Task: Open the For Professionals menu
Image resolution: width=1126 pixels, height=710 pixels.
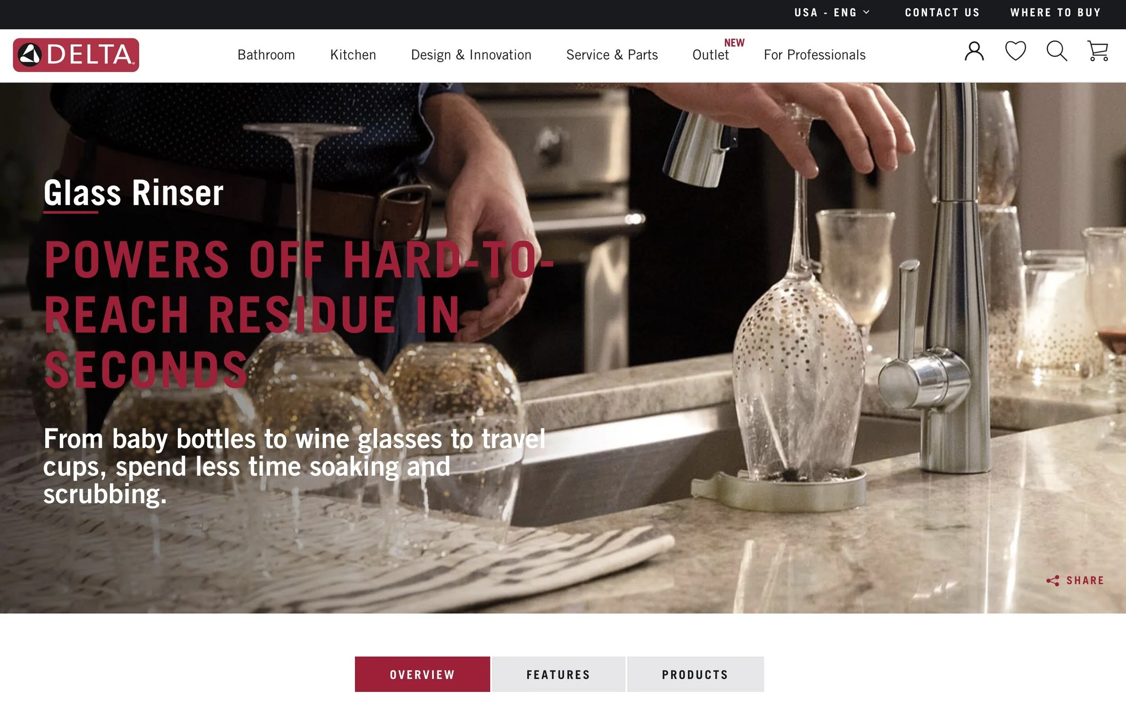Action: 815,55
